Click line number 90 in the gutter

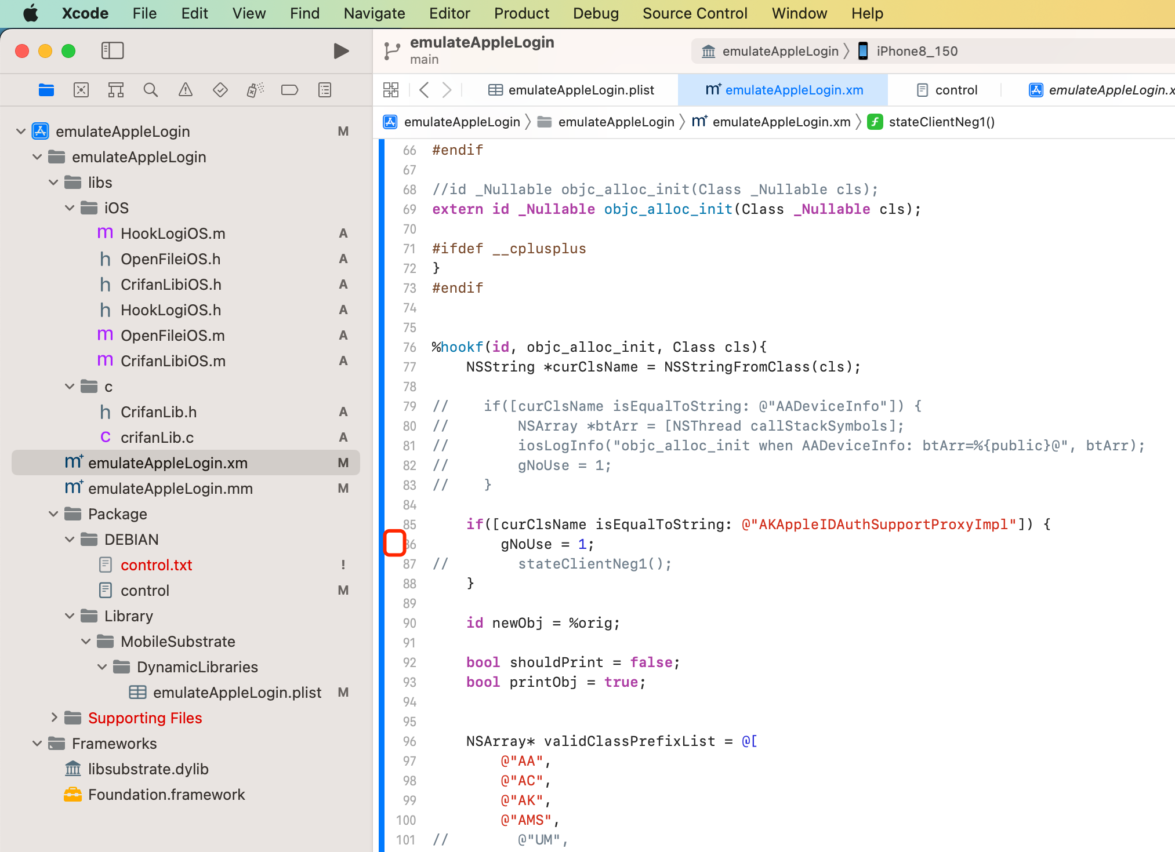pos(409,623)
